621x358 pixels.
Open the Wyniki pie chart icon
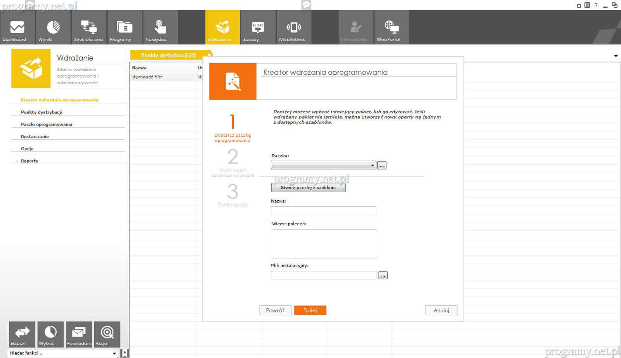[x=53, y=28]
